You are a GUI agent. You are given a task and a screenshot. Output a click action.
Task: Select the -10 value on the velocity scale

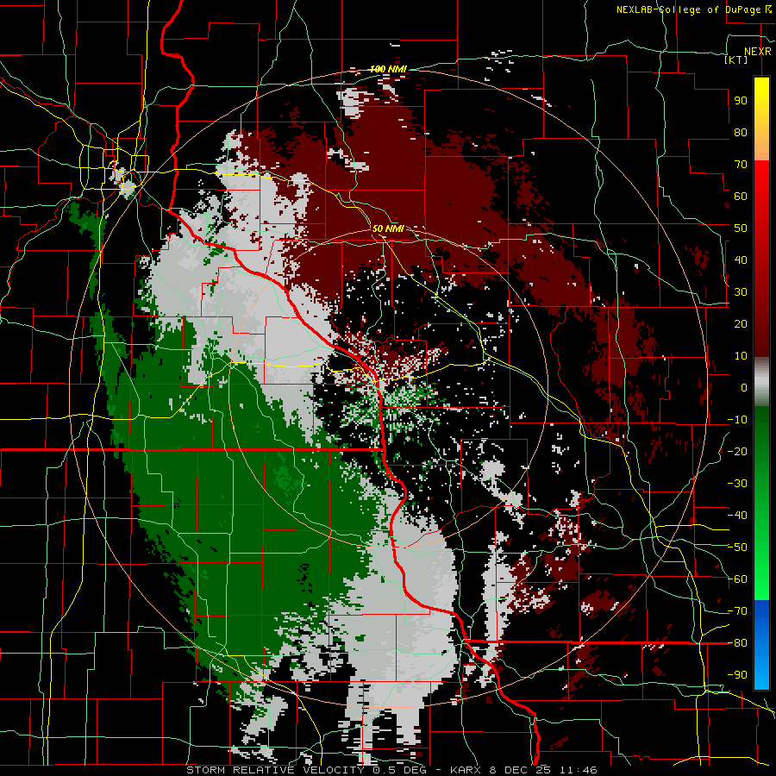(737, 420)
